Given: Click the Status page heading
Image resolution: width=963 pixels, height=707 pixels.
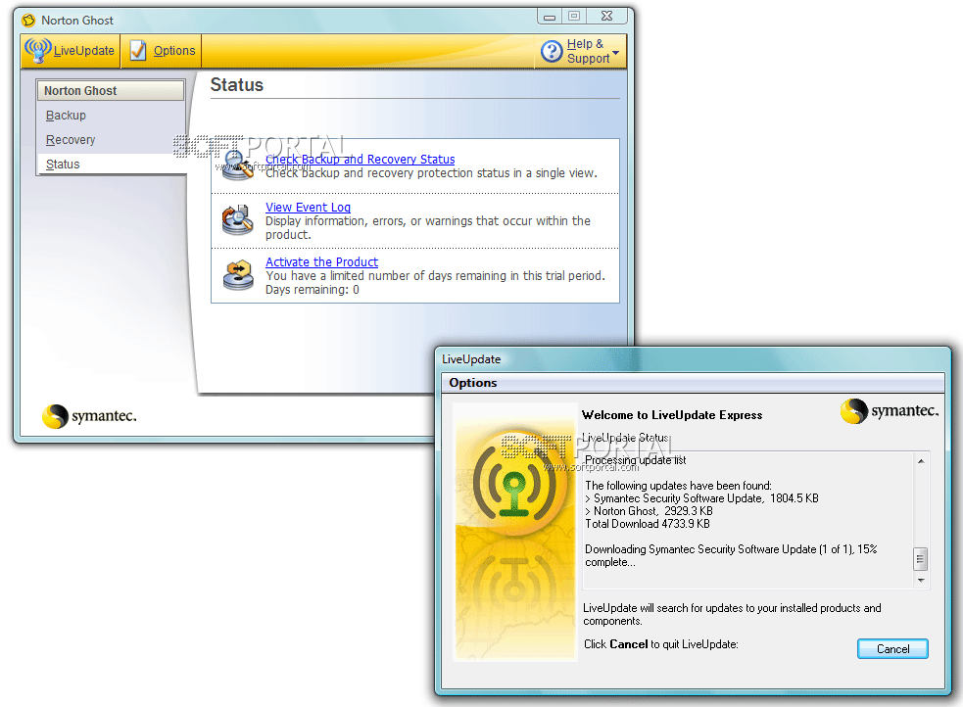Looking at the screenshot, I should click(x=236, y=84).
